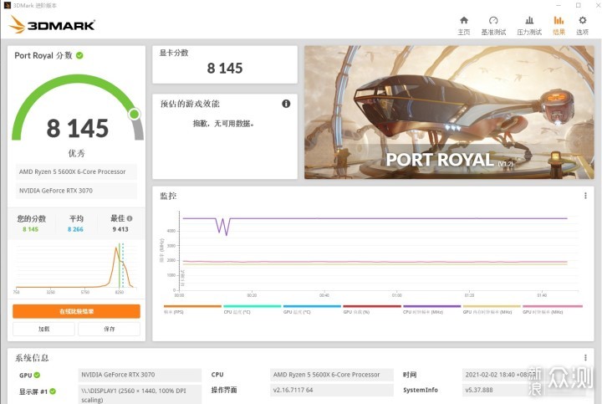Image resolution: width=602 pixels, height=404 pixels.
Task: Toggle the CPU temperature legend item
Action: click(x=253, y=309)
